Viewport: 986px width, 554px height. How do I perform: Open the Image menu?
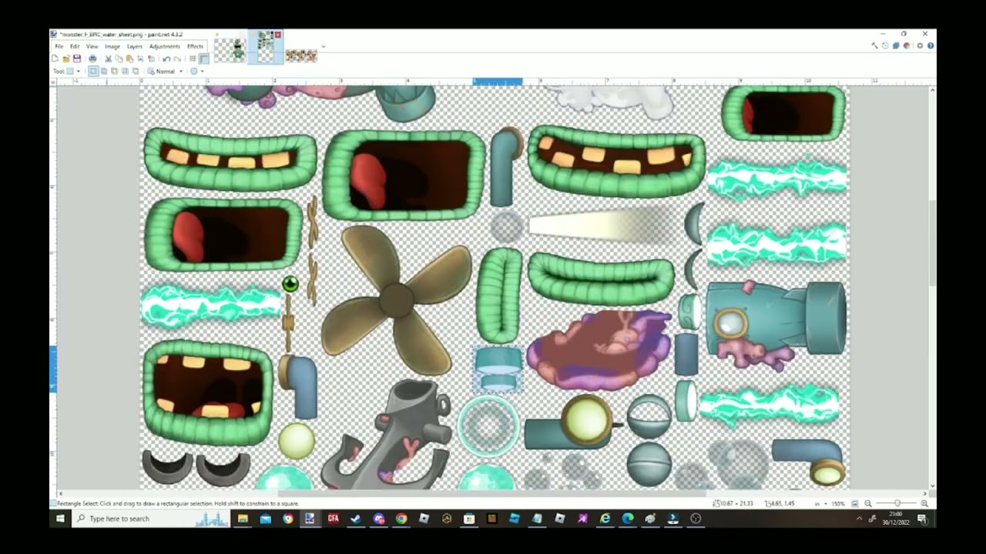[x=112, y=46]
